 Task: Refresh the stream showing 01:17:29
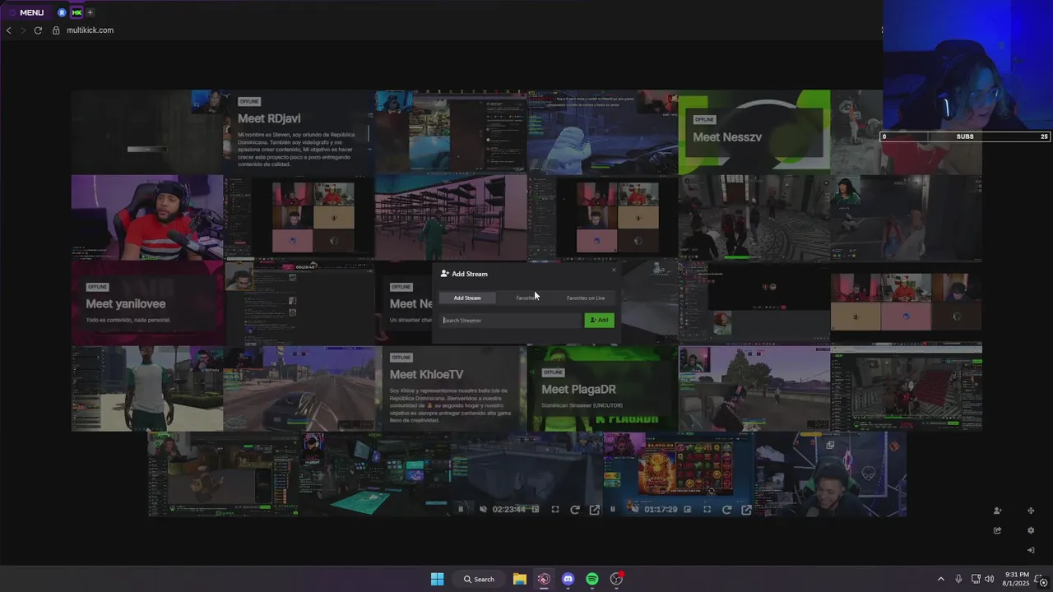pos(727,510)
